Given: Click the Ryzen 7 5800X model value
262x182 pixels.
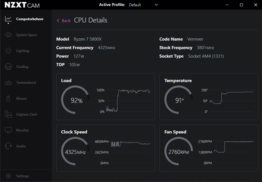Looking at the screenshot, I should coord(87,39).
